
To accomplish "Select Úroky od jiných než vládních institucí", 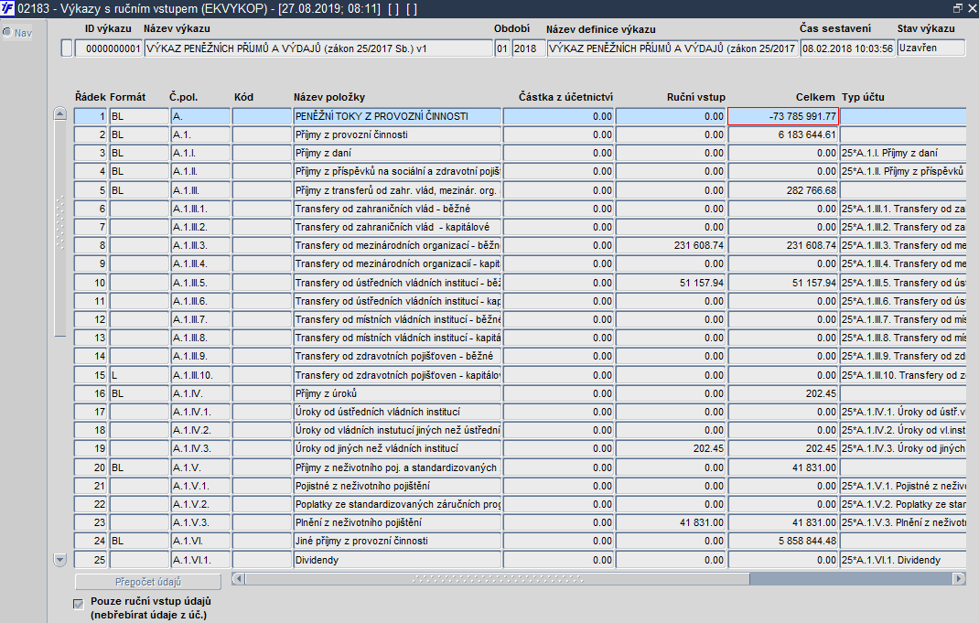I will coord(397,448).
